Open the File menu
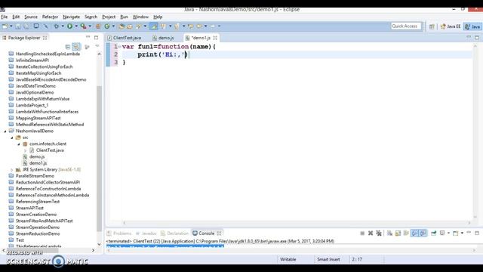 tap(5, 17)
